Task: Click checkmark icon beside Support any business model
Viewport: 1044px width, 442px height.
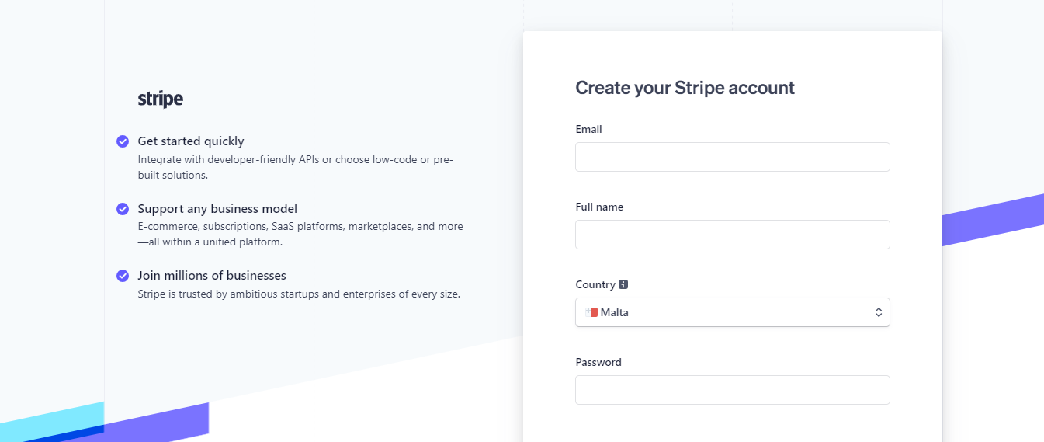Action: 123,209
